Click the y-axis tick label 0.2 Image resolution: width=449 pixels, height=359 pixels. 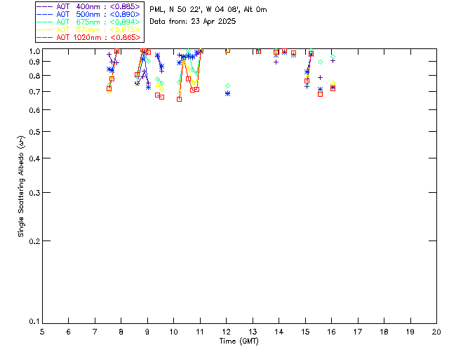click(x=34, y=241)
